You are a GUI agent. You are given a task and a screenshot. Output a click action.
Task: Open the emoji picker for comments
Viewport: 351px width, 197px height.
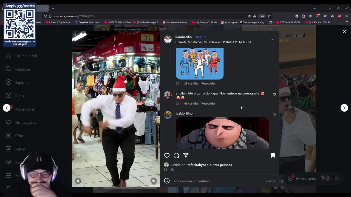click(x=167, y=181)
